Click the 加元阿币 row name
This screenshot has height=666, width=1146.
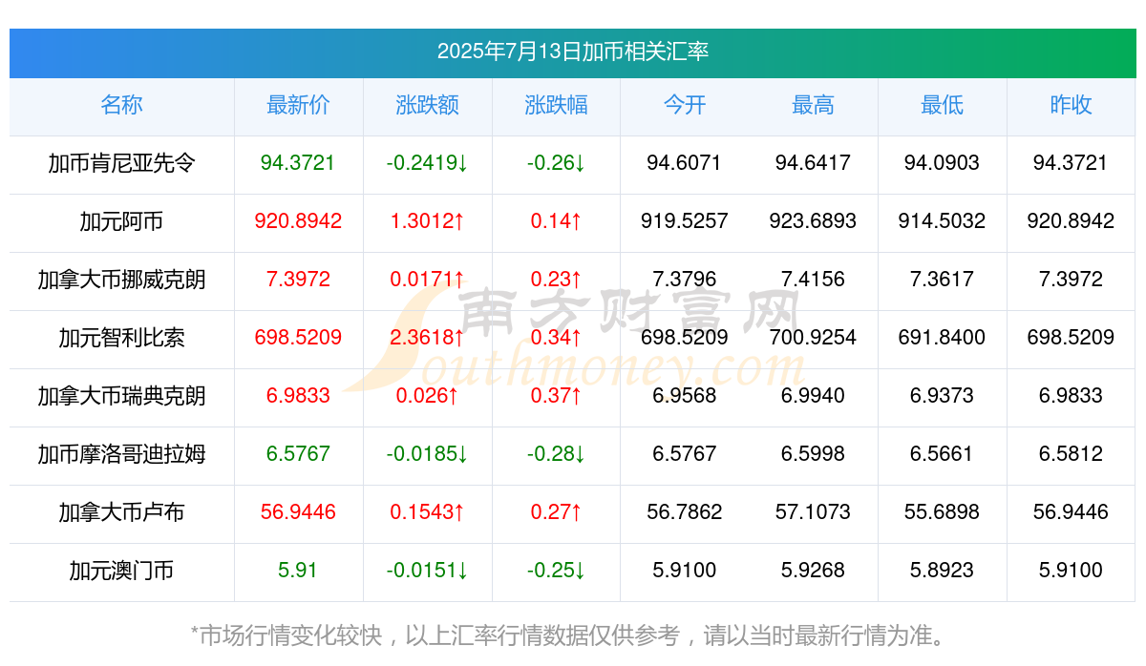coord(121,221)
